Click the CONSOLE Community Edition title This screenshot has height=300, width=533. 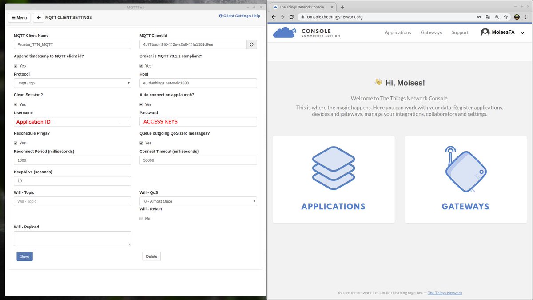pos(321,33)
